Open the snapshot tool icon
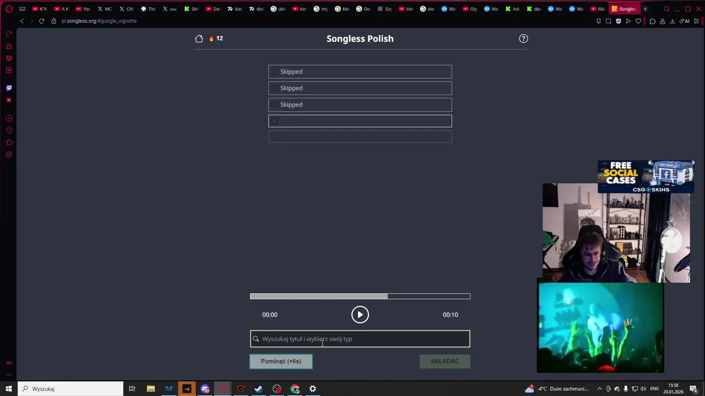The height and width of the screenshot is (396, 705). tap(609, 21)
